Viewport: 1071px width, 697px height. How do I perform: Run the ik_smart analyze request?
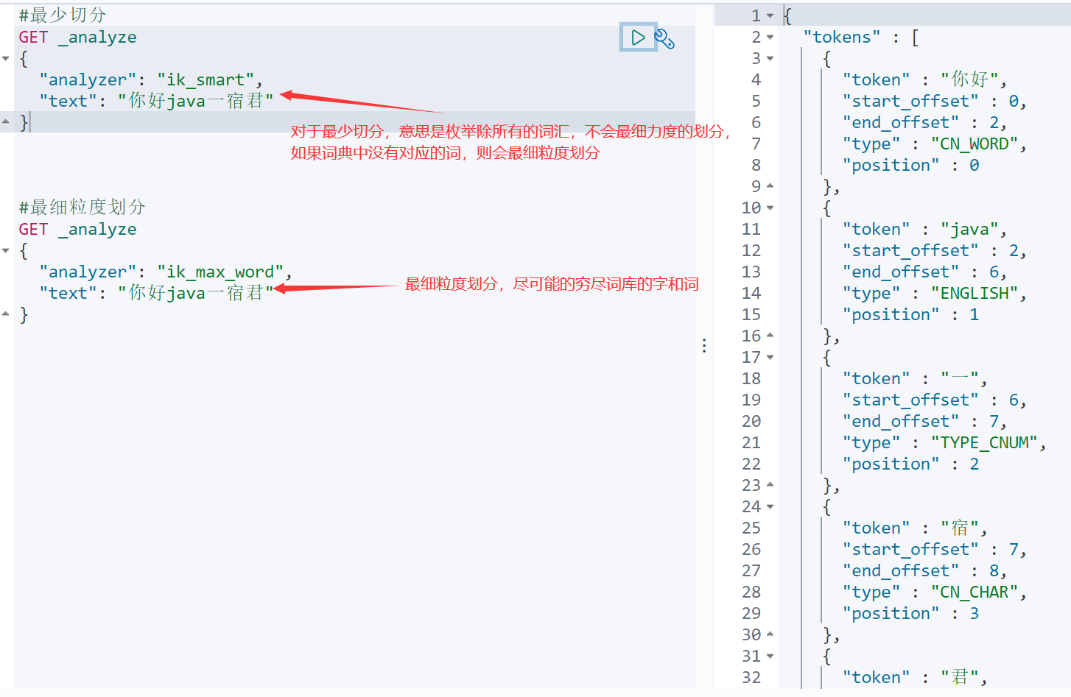tap(638, 38)
